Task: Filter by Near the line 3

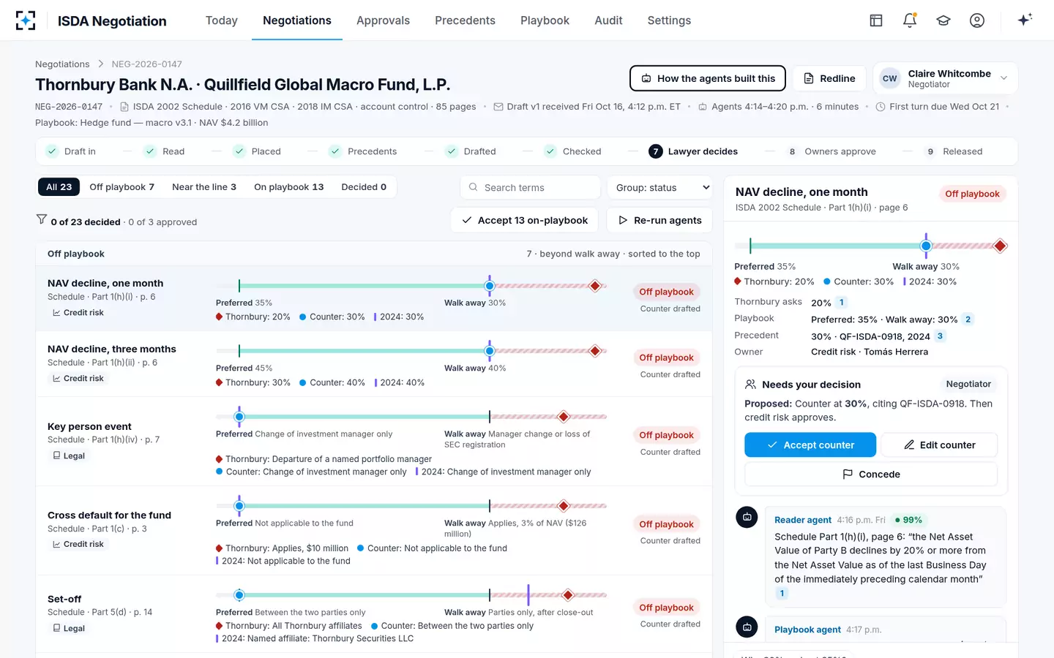Action: 204,187
